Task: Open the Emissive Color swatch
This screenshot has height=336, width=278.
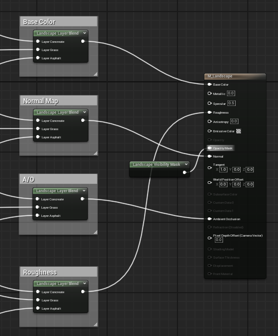Action: point(238,131)
